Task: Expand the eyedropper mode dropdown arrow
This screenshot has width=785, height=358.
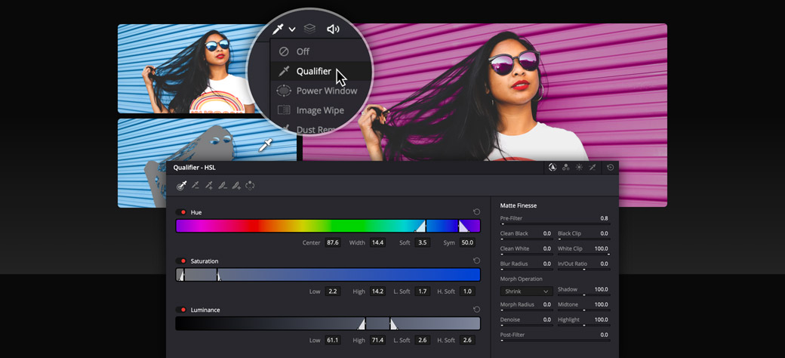Action: [292, 30]
